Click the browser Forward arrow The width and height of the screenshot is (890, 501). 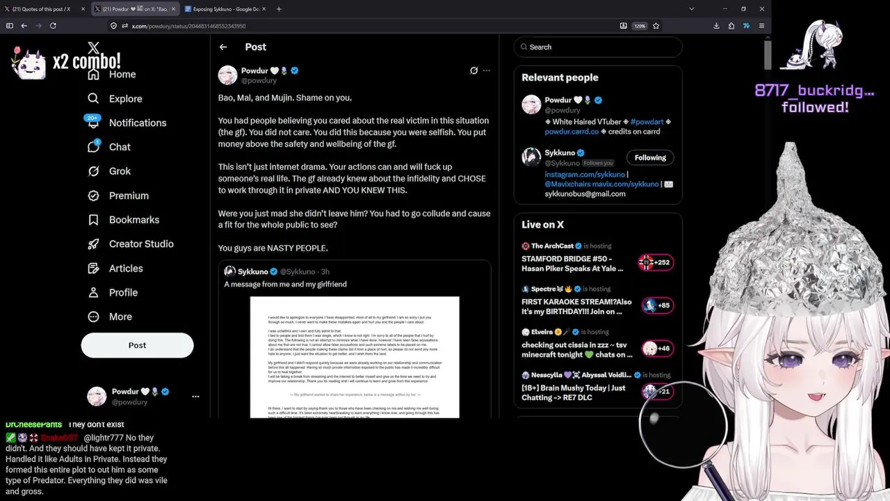click(38, 26)
